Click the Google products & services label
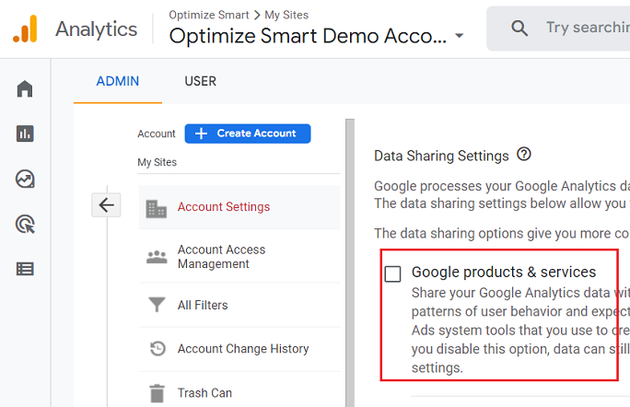This screenshot has width=630, height=407. [x=504, y=272]
